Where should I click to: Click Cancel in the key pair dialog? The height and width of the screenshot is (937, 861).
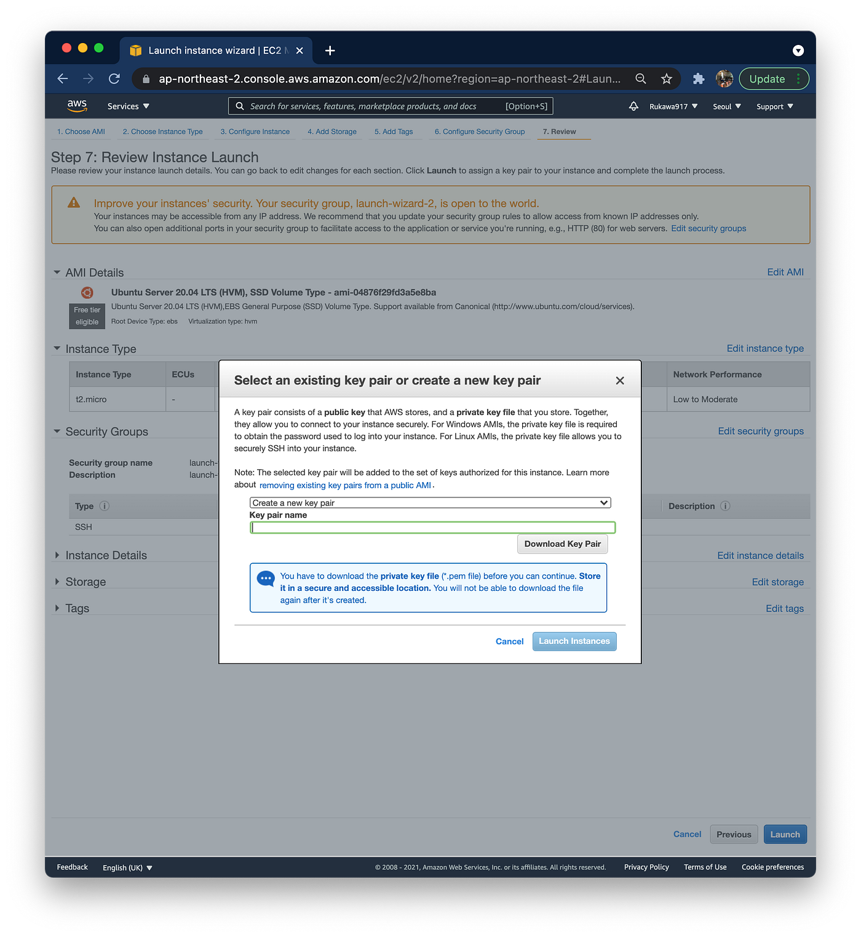(510, 641)
